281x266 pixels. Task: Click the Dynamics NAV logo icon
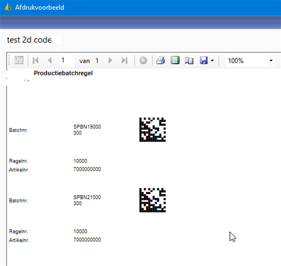8,7
